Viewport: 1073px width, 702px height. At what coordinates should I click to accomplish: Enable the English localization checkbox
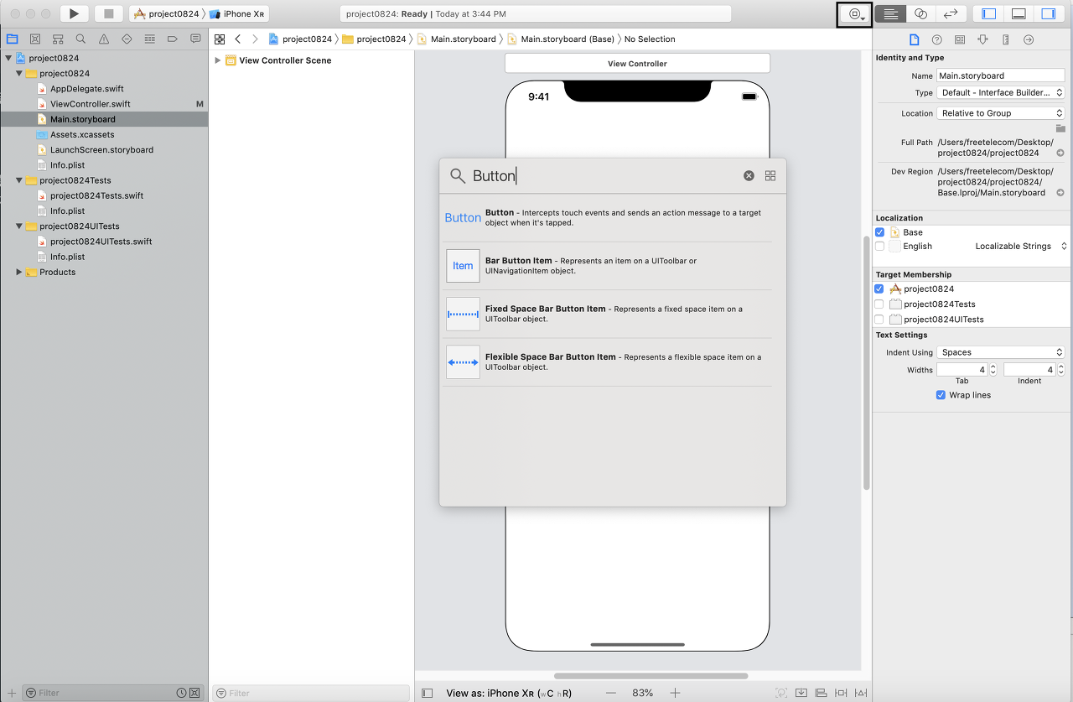pyautogui.click(x=879, y=247)
